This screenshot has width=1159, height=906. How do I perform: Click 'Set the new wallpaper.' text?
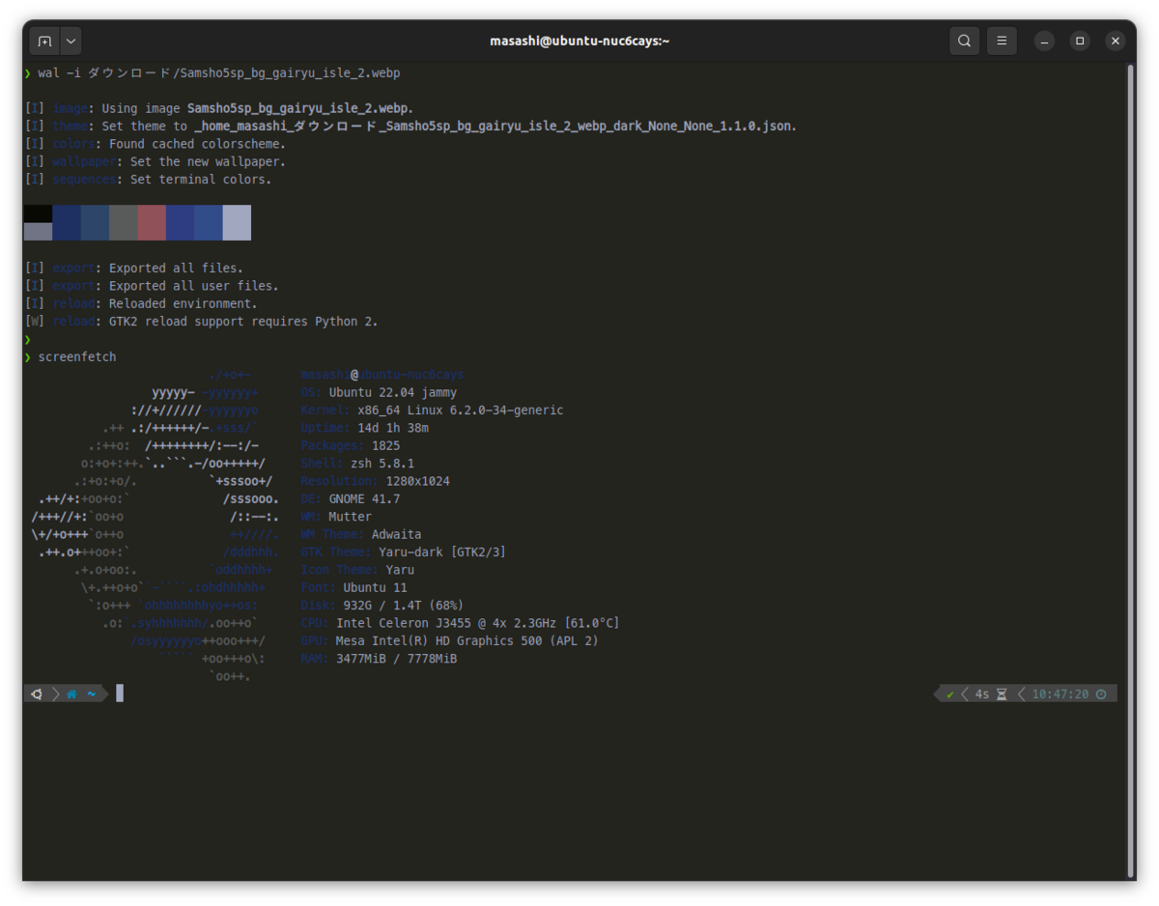209,162
